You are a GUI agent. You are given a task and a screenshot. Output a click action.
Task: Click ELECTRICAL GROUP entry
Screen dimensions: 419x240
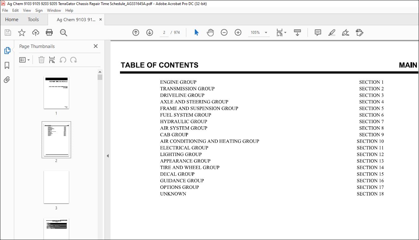tap(184, 148)
